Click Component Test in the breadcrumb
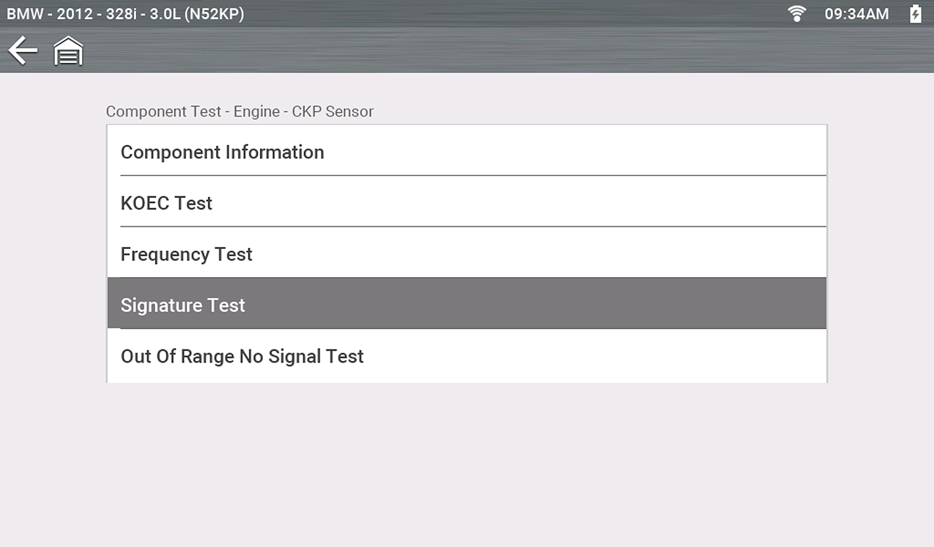934x547 pixels. [163, 112]
